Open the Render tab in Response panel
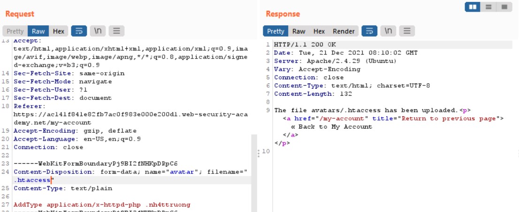The width and height of the screenshot is (519, 212). pos(343,31)
